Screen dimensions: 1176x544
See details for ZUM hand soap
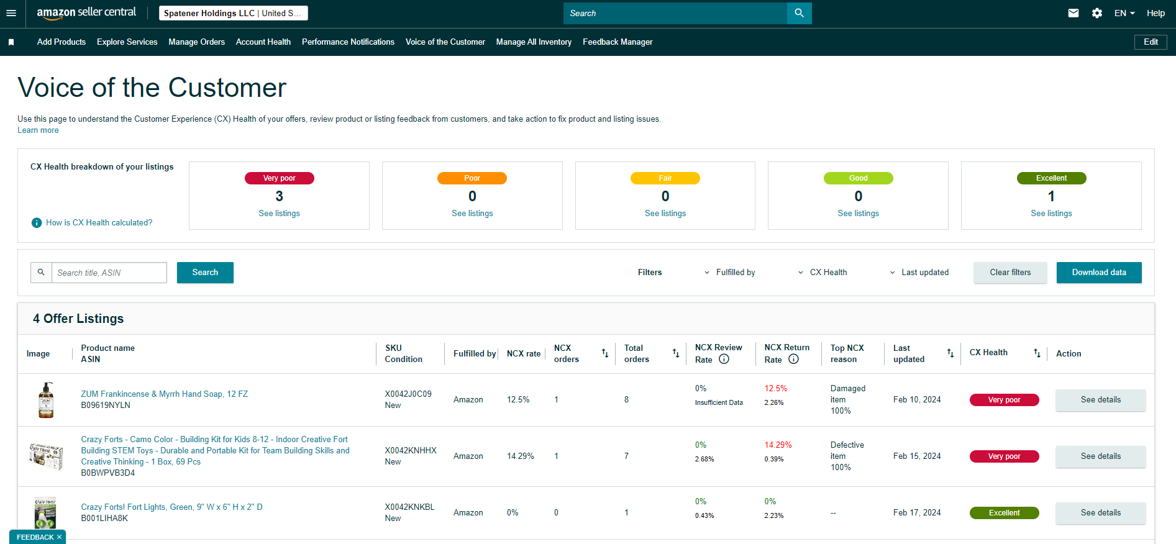(1101, 400)
